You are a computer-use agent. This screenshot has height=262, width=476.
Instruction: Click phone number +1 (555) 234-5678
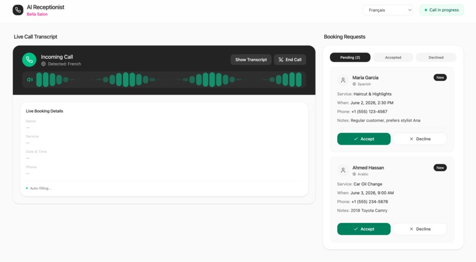[x=370, y=202]
